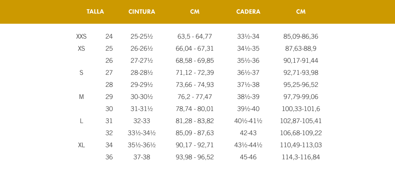395x181 pixels.
Task: Select the XS size label
Action: coord(81,49)
